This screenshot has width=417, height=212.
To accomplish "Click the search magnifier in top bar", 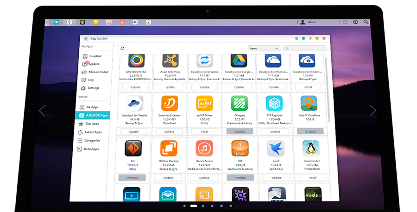I will coord(366,22).
